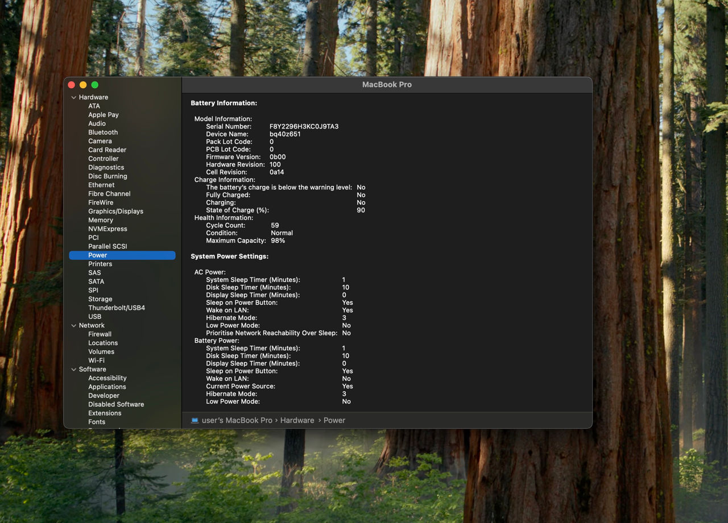This screenshot has height=523, width=728.
Task: Select ATA in the sidebar
Action: click(x=94, y=106)
